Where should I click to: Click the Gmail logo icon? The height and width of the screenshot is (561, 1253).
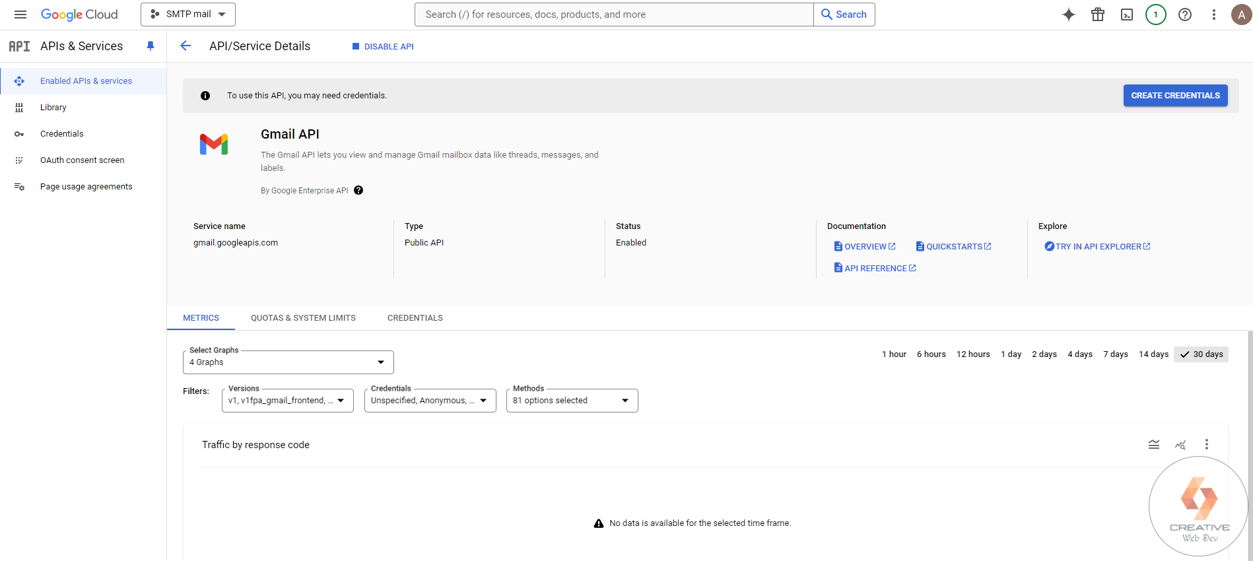214,144
